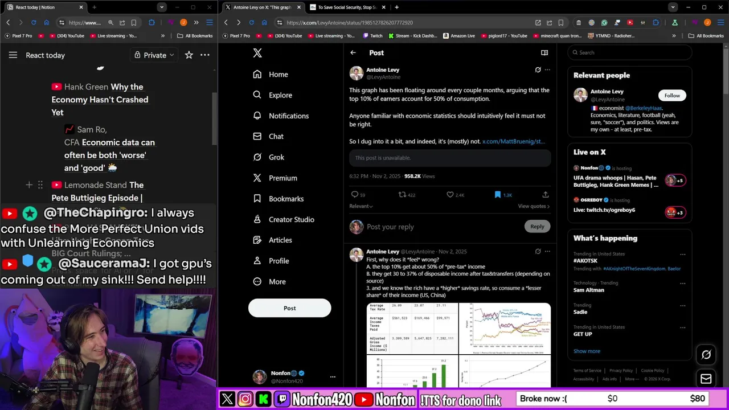Open three-dot menu on main Antoine Levy post
This screenshot has height=410, width=729.
pos(547,69)
